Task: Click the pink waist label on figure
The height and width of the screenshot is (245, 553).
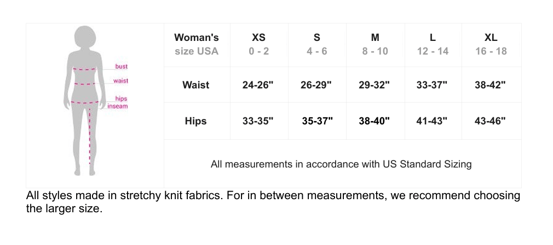Action: click(120, 81)
